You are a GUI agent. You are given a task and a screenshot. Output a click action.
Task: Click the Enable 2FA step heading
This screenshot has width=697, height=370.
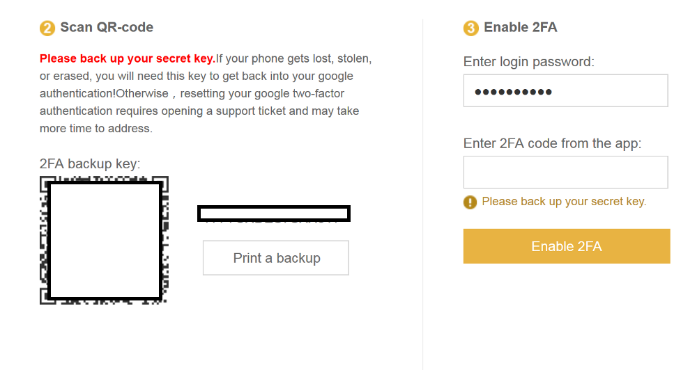520,28
